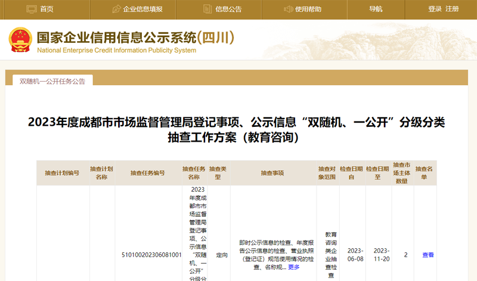Click the 抽查任务名称 column header
477x281 pixels.
point(194,173)
